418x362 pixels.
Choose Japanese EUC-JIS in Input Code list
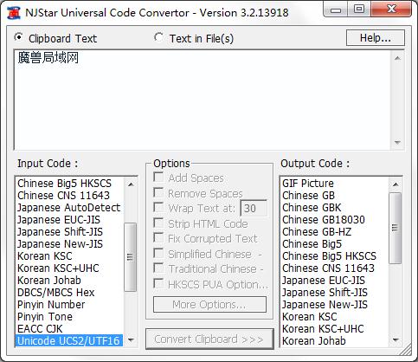(x=70, y=220)
